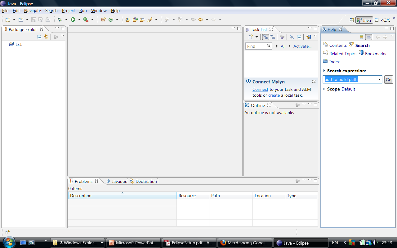
Task: Click Collapse All in Task List
Action: [299, 37]
